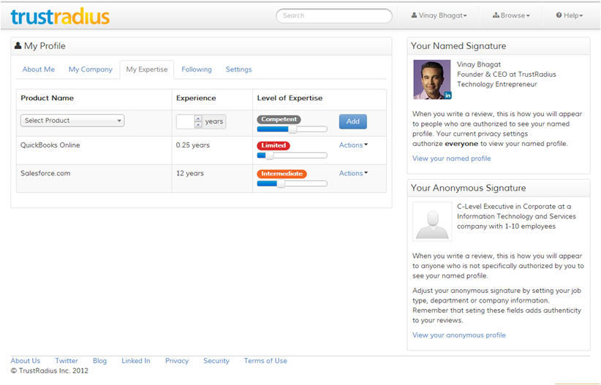Click the Limited level badge

point(273,145)
